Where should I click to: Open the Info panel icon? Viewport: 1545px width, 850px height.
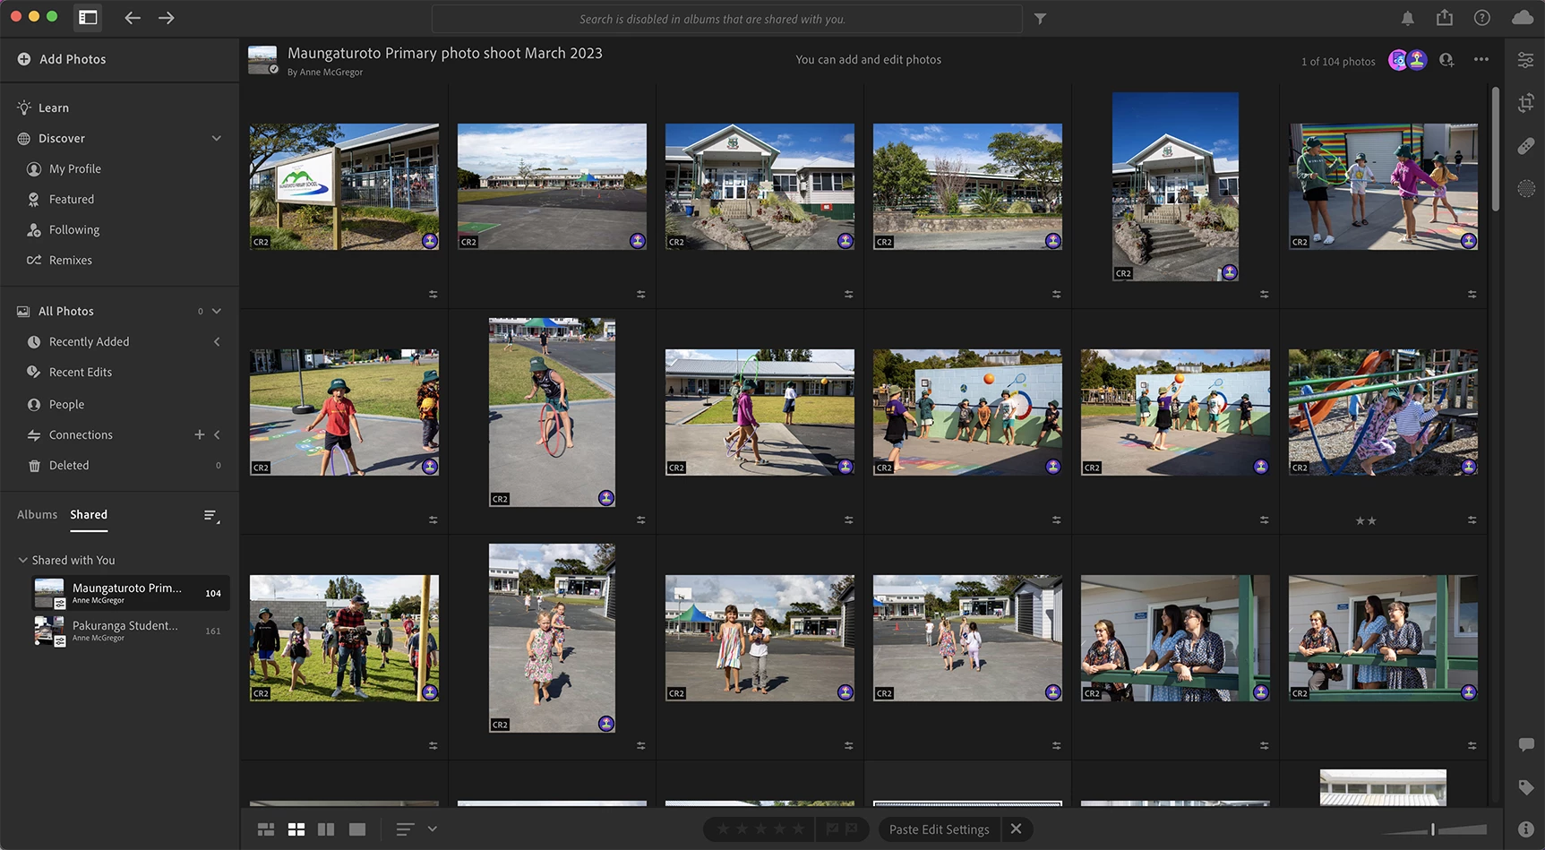pos(1526,829)
